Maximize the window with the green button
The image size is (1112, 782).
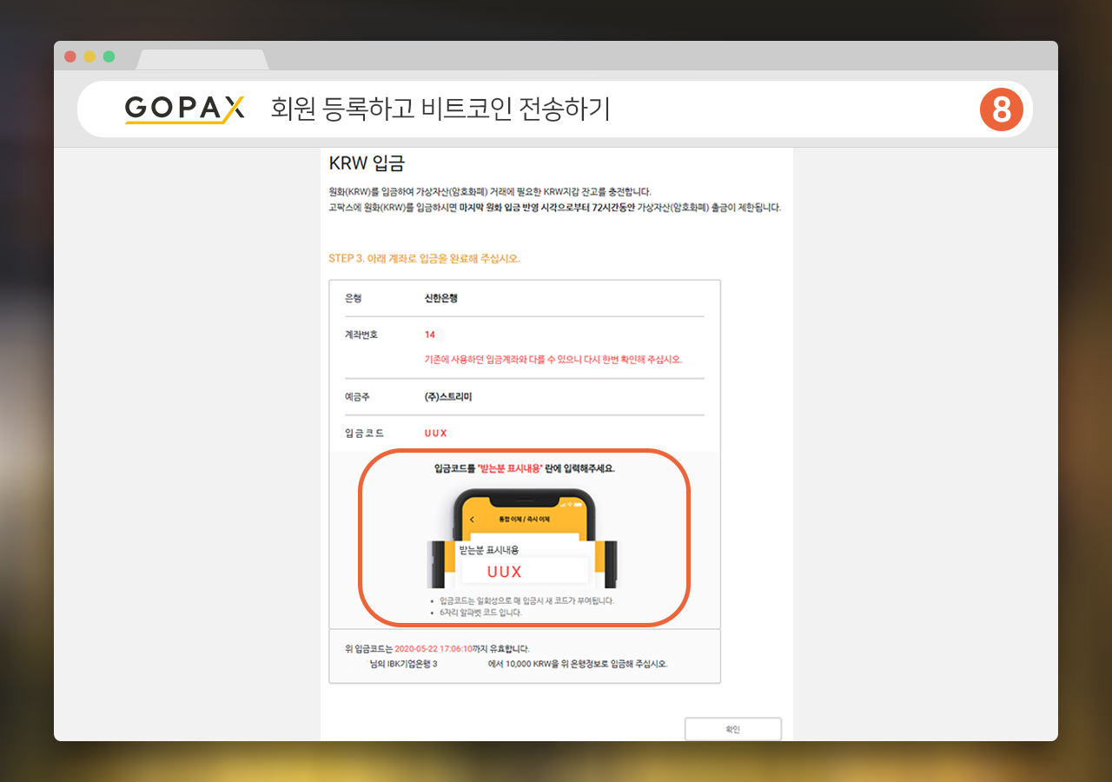click(x=109, y=56)
